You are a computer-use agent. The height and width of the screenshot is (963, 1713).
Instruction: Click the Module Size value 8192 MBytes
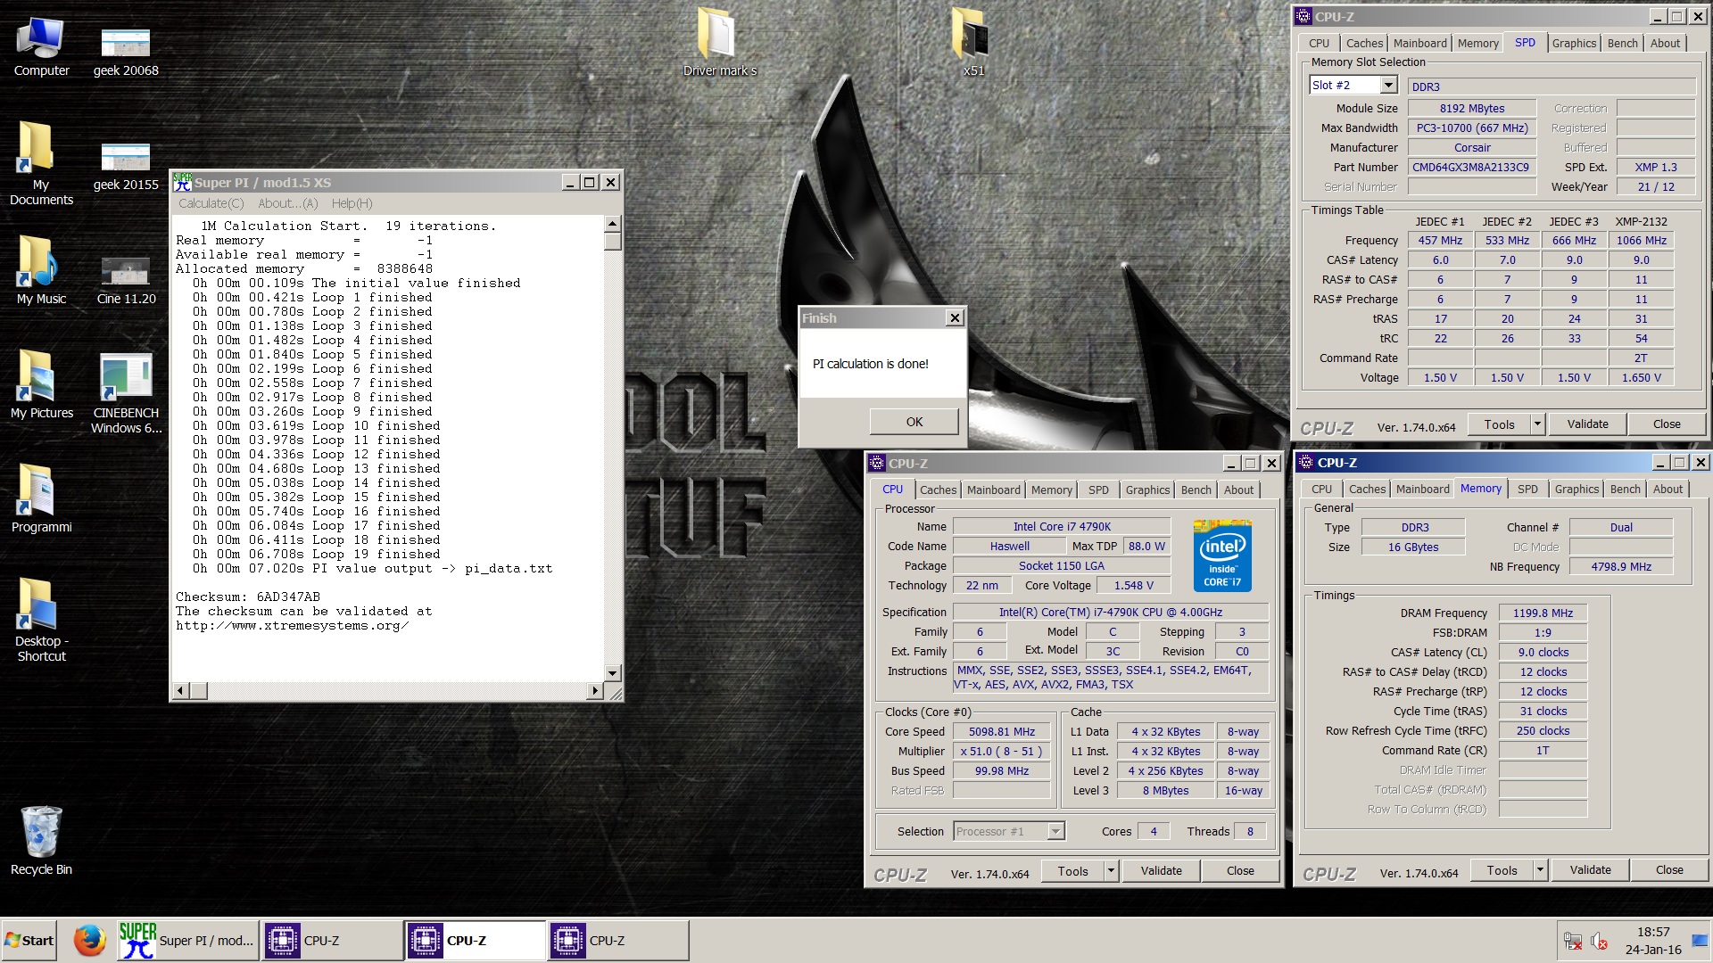point(1471,108)
